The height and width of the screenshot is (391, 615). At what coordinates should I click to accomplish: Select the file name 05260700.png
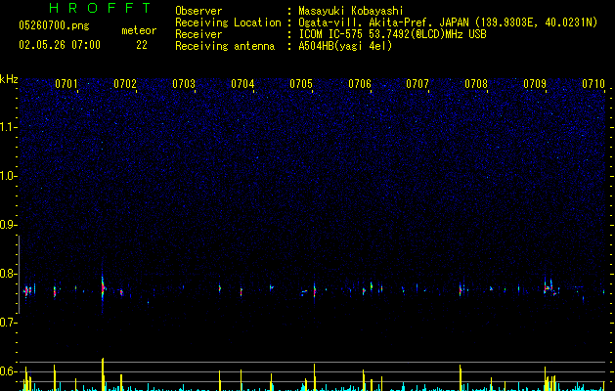(54, 25)
